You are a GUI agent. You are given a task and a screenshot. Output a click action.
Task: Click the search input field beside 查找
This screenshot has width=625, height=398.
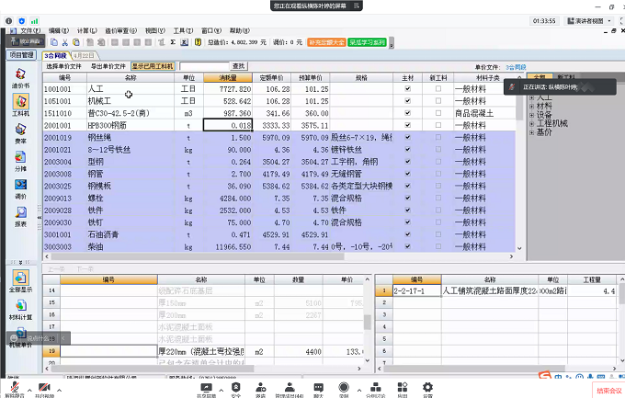[x=203, y=66]
